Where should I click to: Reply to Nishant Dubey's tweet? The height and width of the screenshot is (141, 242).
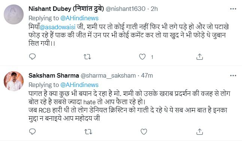33,57
